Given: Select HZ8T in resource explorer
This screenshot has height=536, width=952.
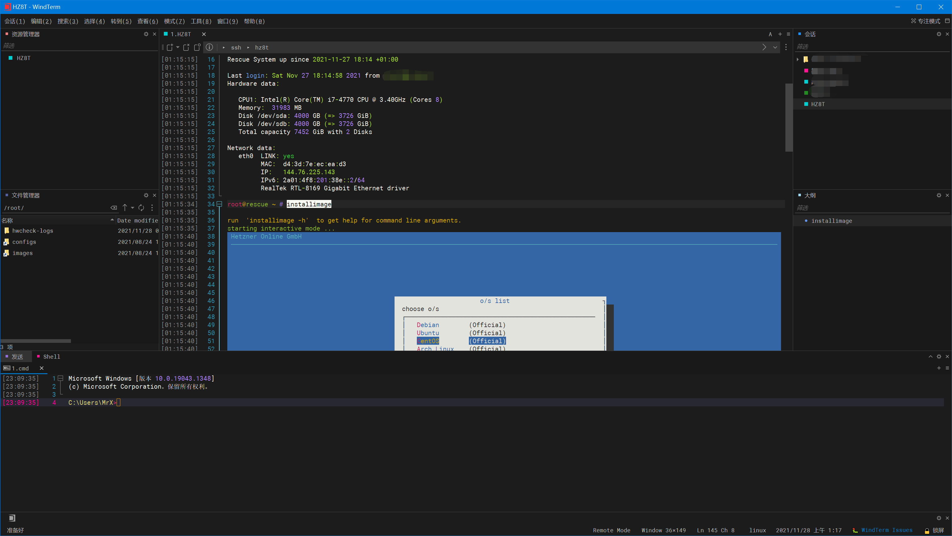Looking at the screenshot, I should [23, 58].
